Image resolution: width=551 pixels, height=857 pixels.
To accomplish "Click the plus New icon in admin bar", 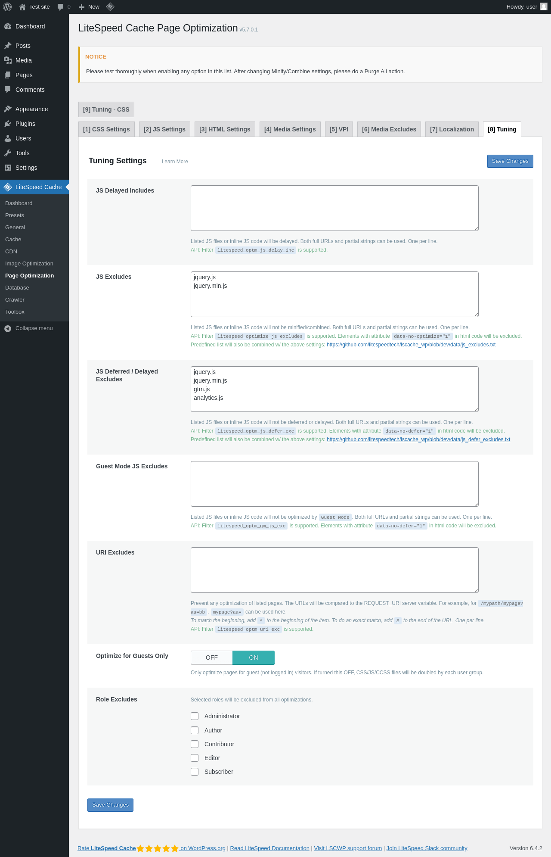I will click(81, 7).
